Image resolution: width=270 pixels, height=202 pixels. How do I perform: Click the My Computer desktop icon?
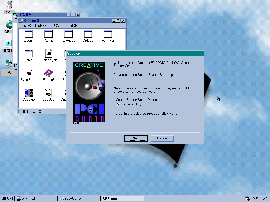pyautogui.click(x=8, y=44)
